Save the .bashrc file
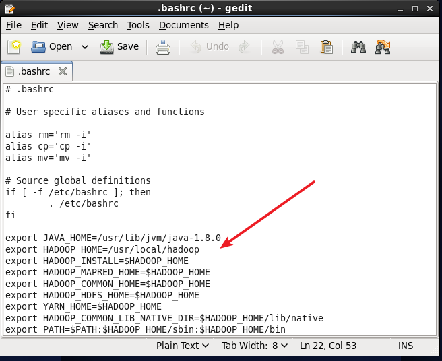 [x=119, y=47]
